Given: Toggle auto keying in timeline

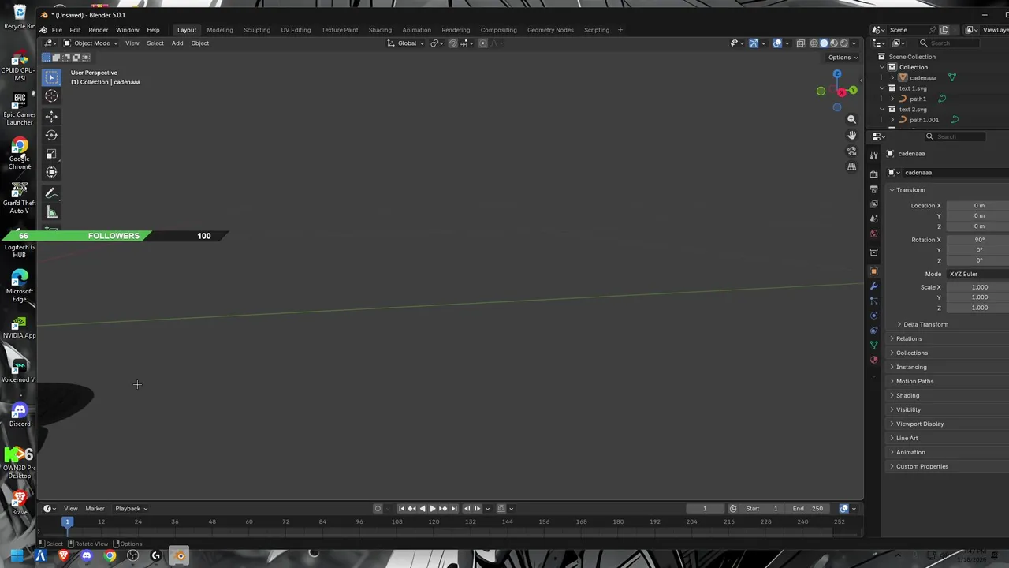Looking at the screenshot, I should 378,509.
